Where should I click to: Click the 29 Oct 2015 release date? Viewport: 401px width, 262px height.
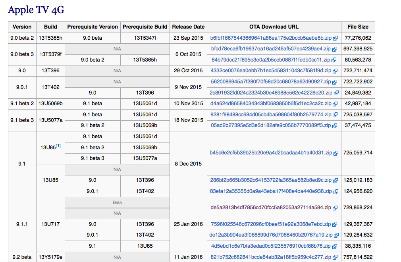tap(188, 71)
